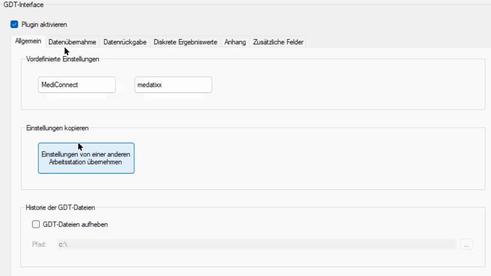Toggle the Plugin aktivieren checkbox box

[x=14, y=24]
